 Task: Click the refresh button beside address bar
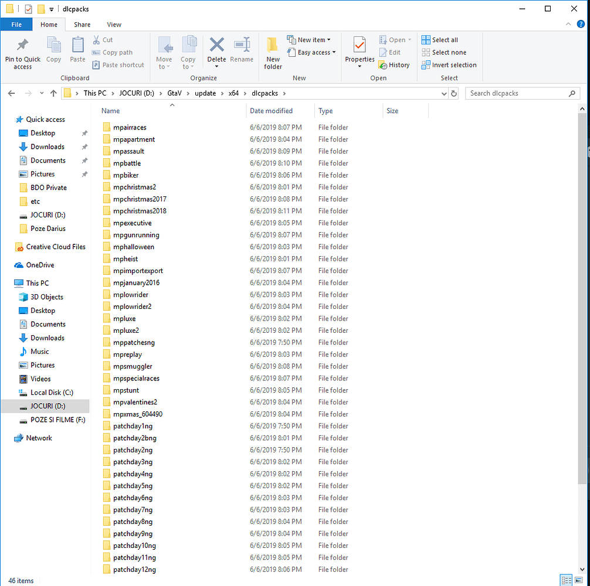[454, 93]
